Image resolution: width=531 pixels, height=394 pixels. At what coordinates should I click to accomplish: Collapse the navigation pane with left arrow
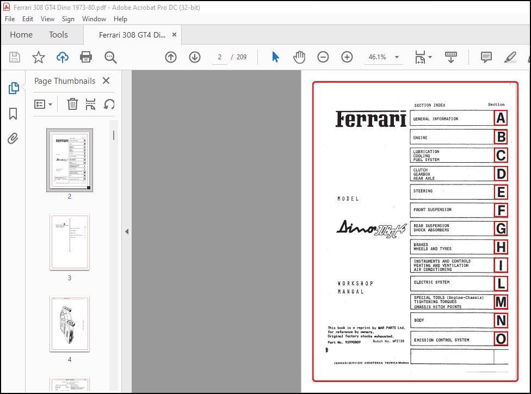tap(127, 232)
